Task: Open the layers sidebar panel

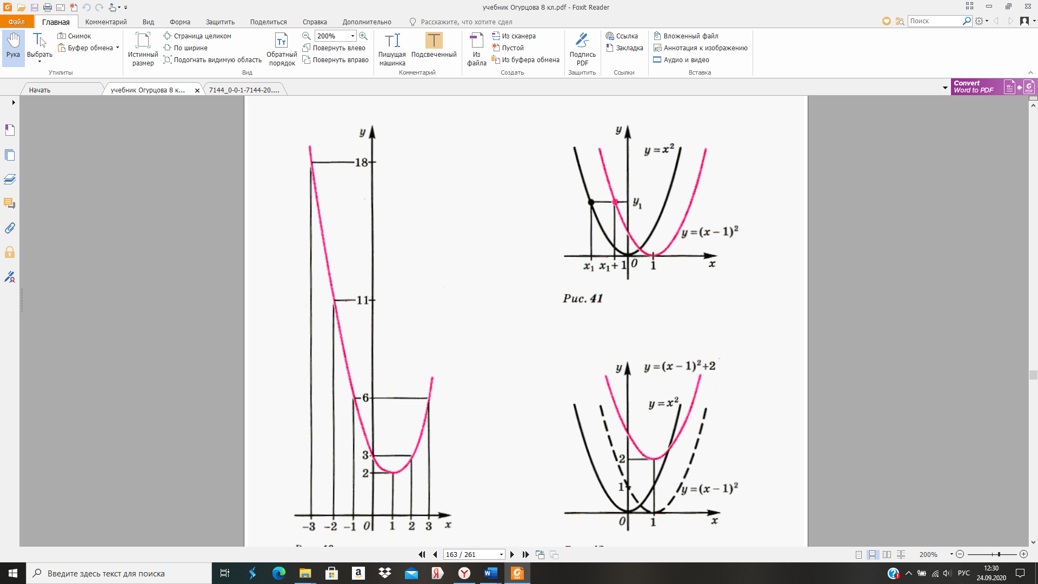Action: [x=10, y=179]
